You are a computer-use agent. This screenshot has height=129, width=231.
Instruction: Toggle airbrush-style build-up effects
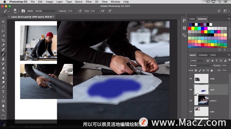[x=103, y=11]
